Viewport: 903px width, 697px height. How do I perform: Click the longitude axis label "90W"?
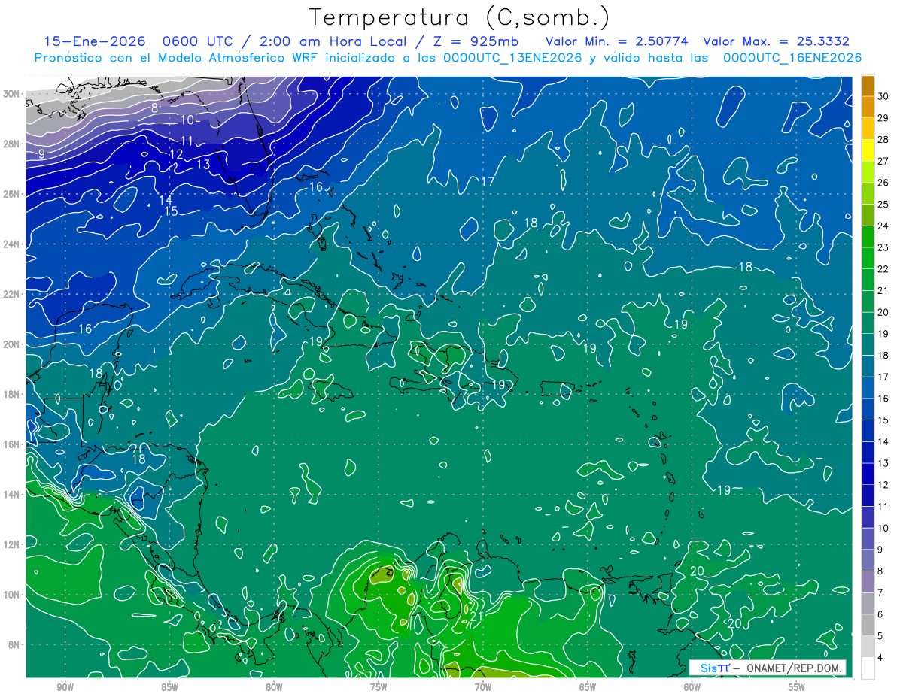[65, 687]
